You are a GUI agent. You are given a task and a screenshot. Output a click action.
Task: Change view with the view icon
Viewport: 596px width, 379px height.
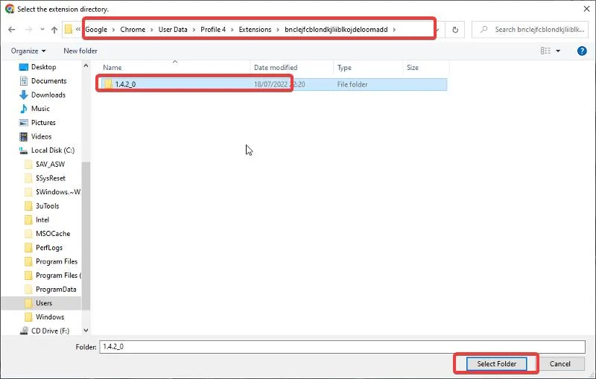pos(545,51)
